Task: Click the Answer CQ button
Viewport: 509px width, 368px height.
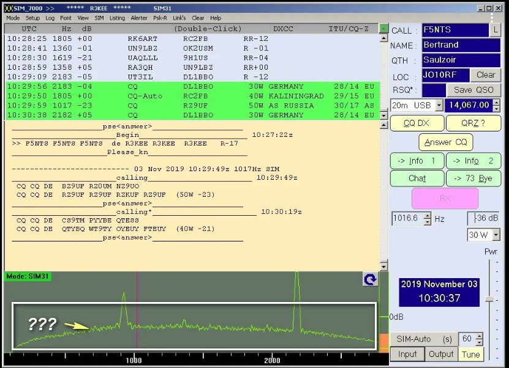Action: point(445,142)
